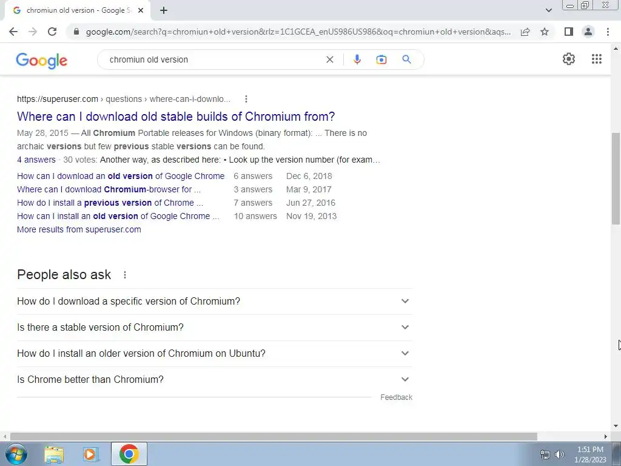Clear the search box with the X

point(329,59)
